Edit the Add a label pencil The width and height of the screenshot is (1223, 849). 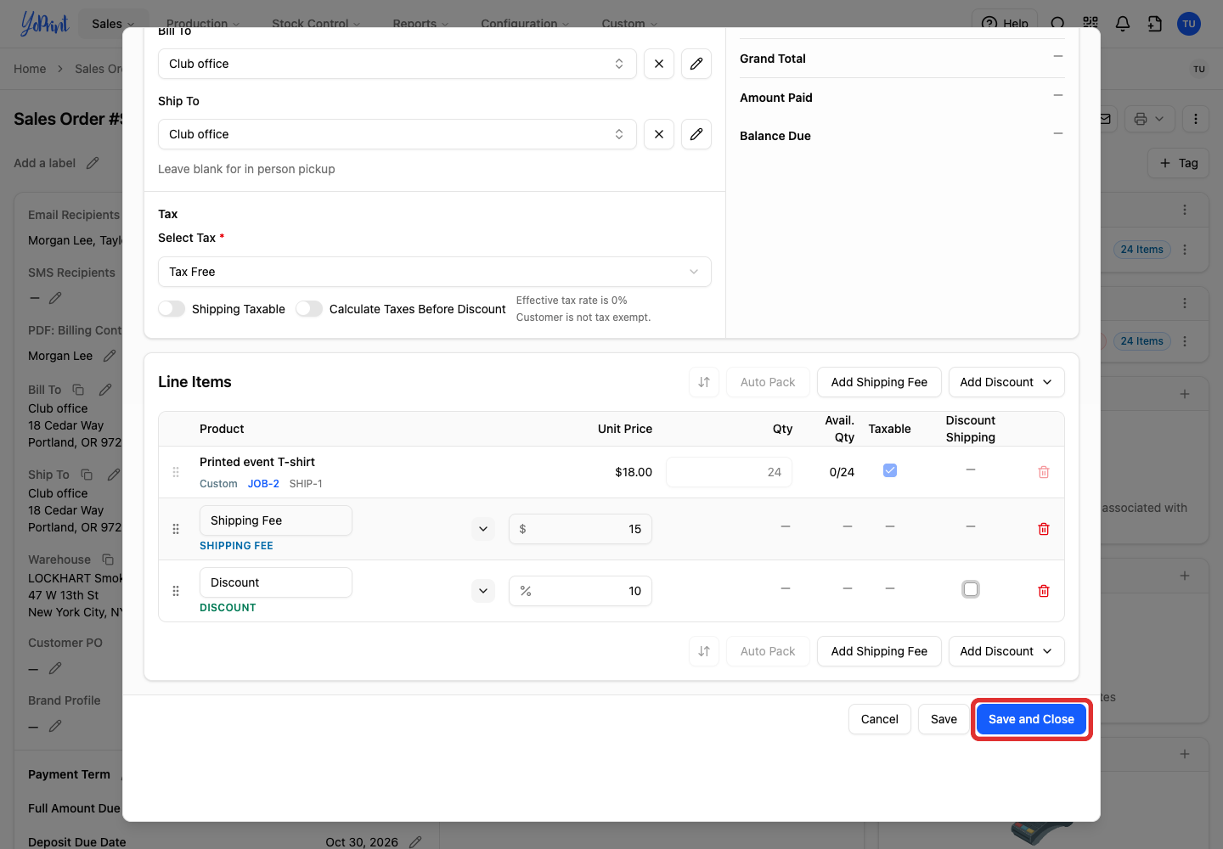(93, 163)
